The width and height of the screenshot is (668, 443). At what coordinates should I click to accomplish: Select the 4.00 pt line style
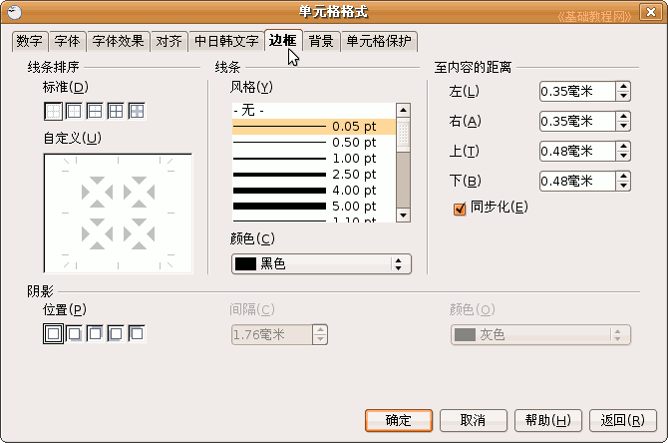coord(314,191)
